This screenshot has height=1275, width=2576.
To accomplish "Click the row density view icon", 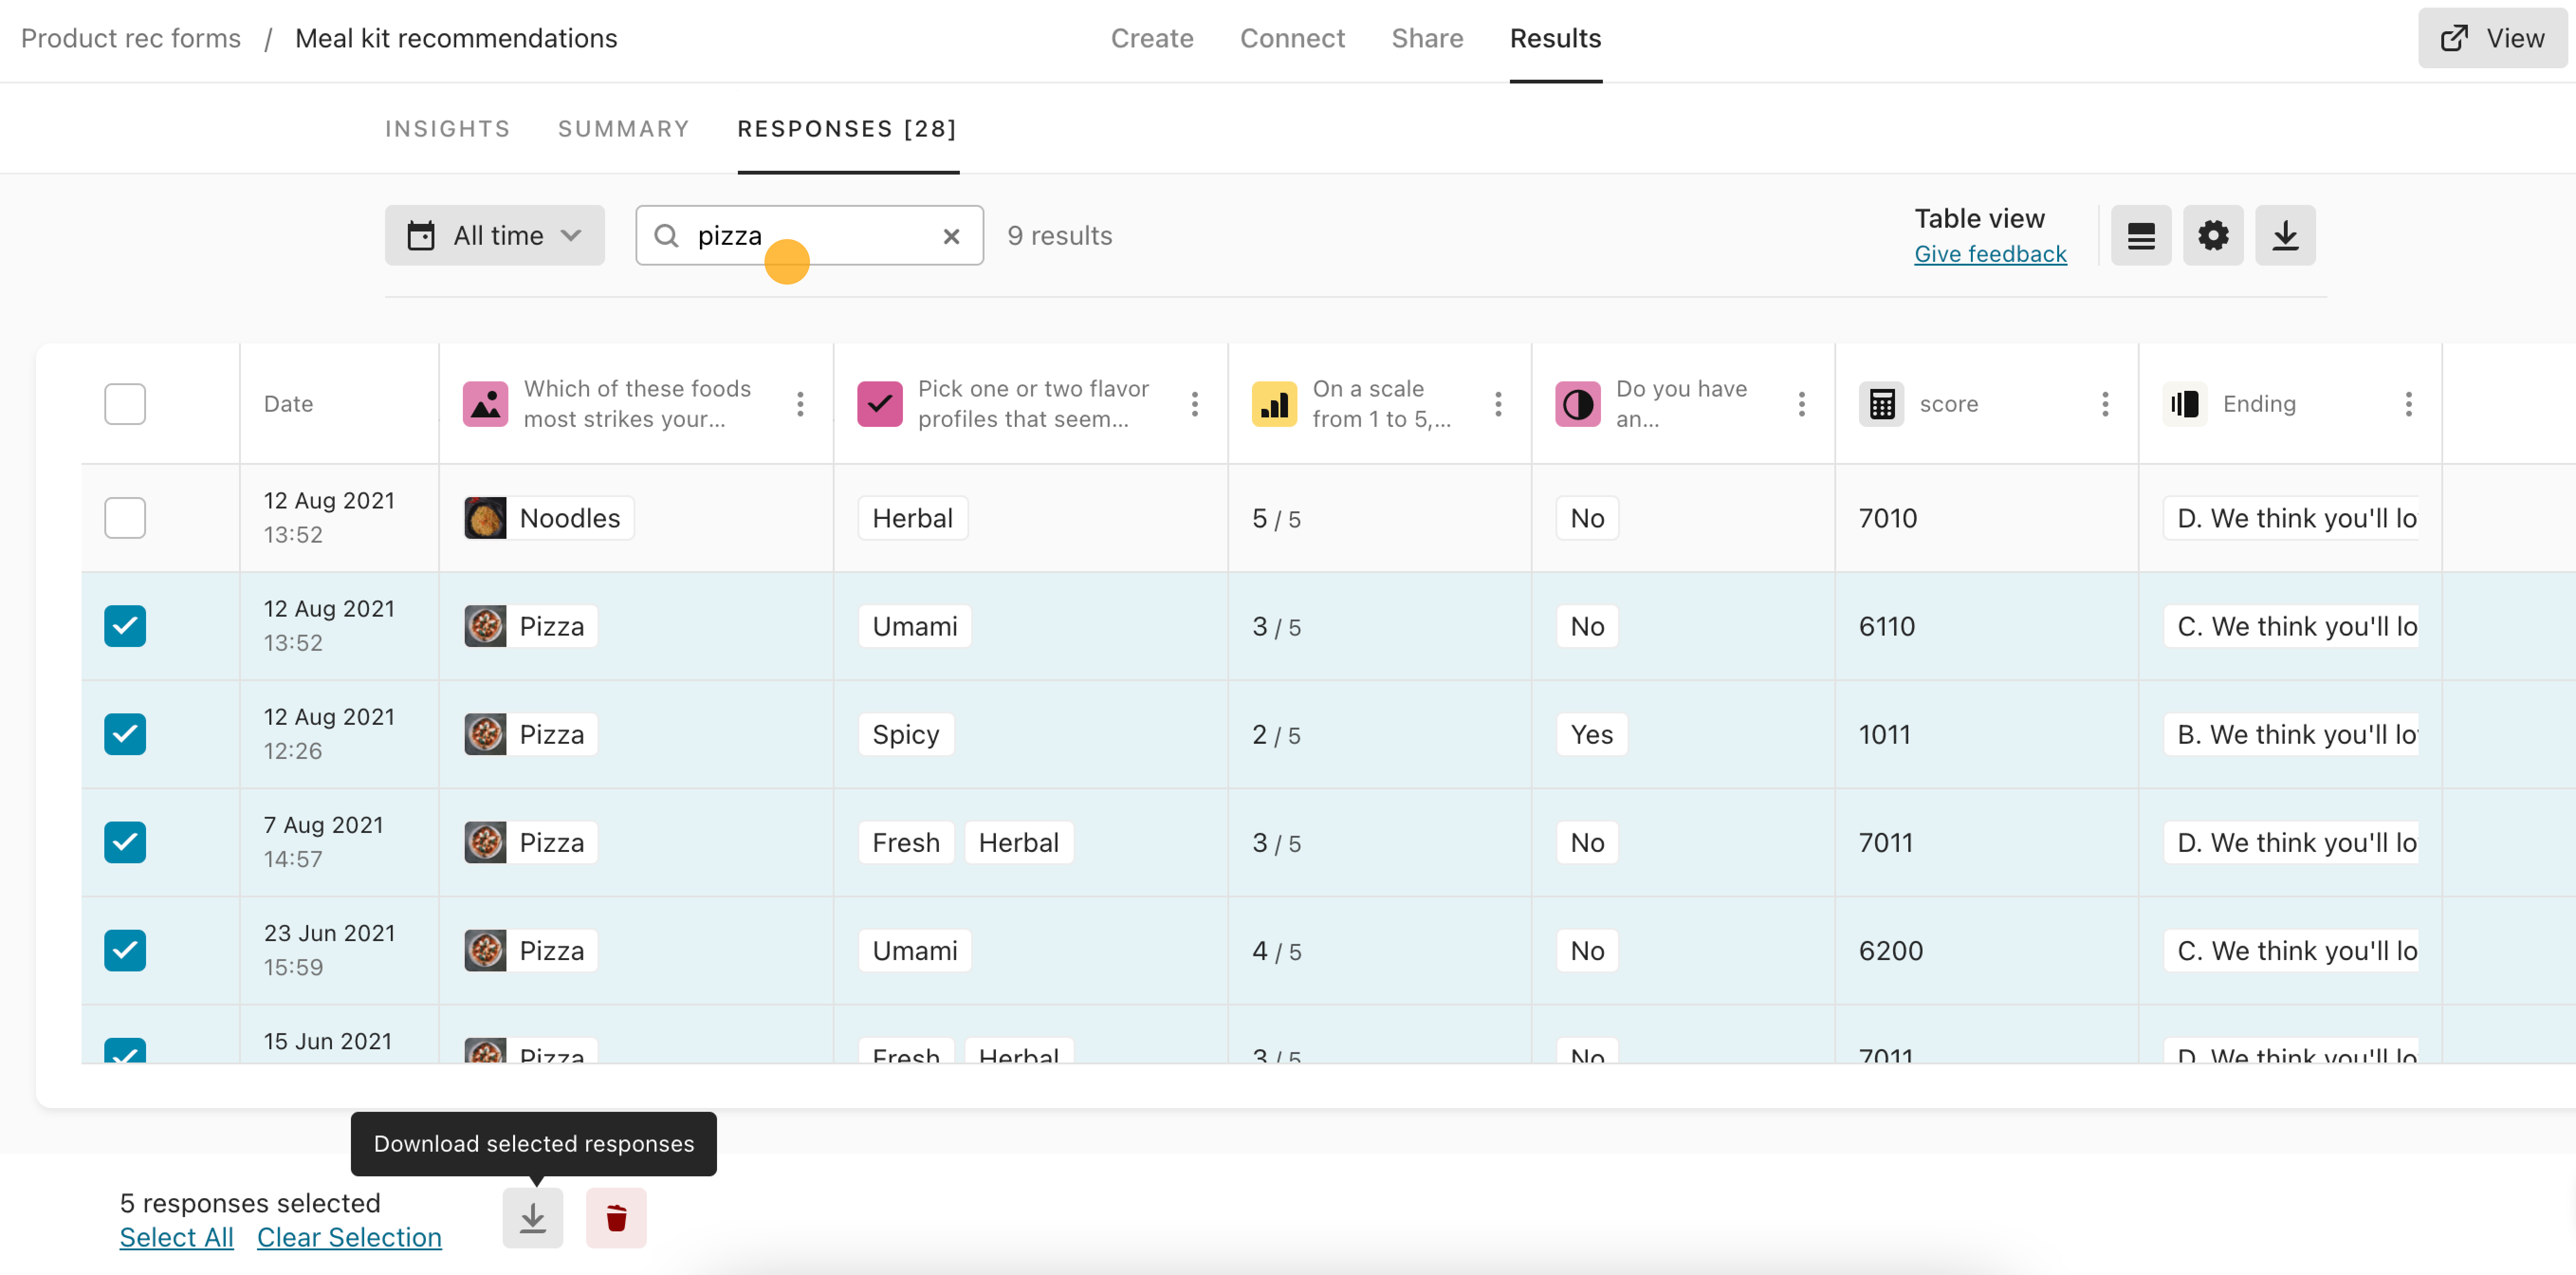I will [x=2140, y=236].
